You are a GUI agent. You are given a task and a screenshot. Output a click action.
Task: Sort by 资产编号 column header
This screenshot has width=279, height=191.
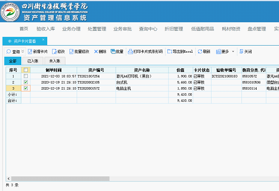96,70
